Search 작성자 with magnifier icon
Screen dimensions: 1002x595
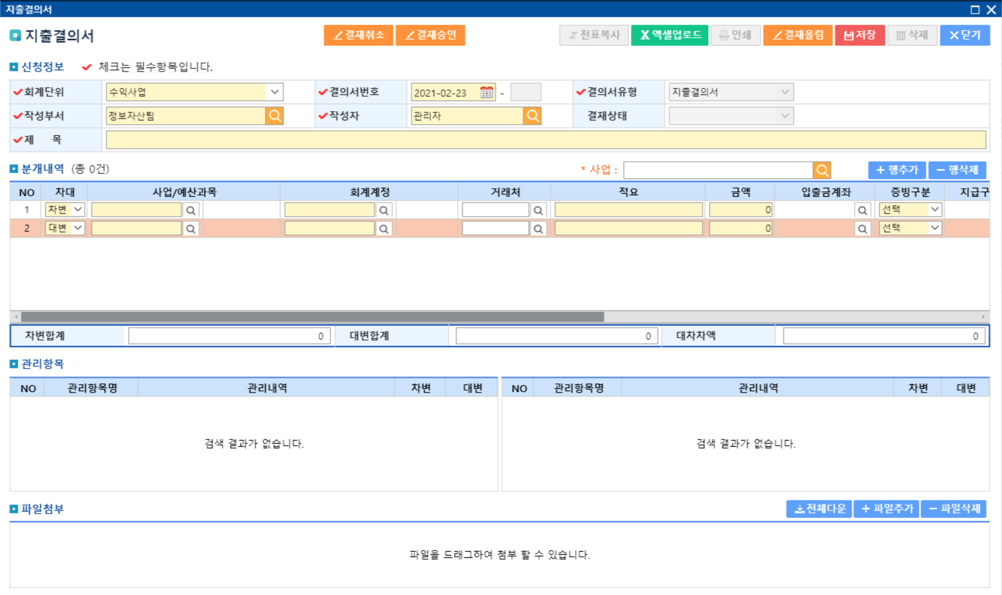(533, 115)
